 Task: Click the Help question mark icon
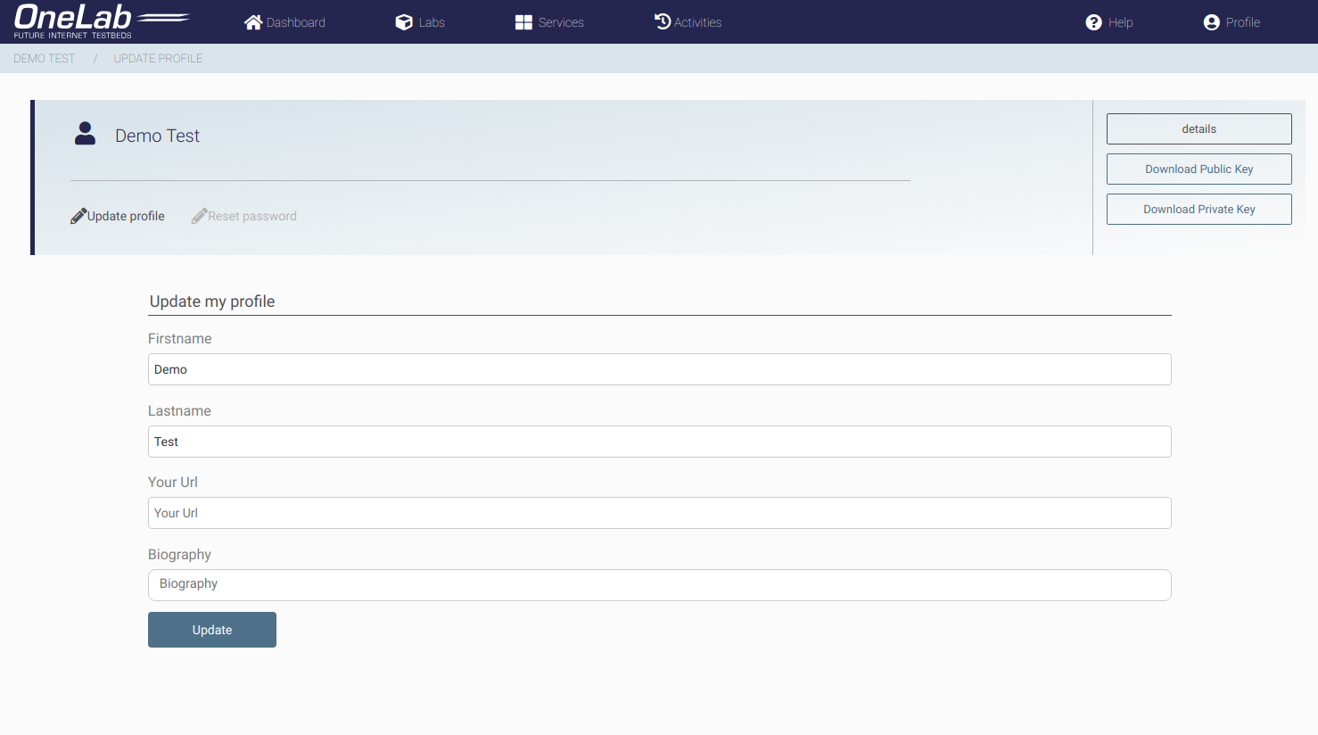[x=1093, y=22]
